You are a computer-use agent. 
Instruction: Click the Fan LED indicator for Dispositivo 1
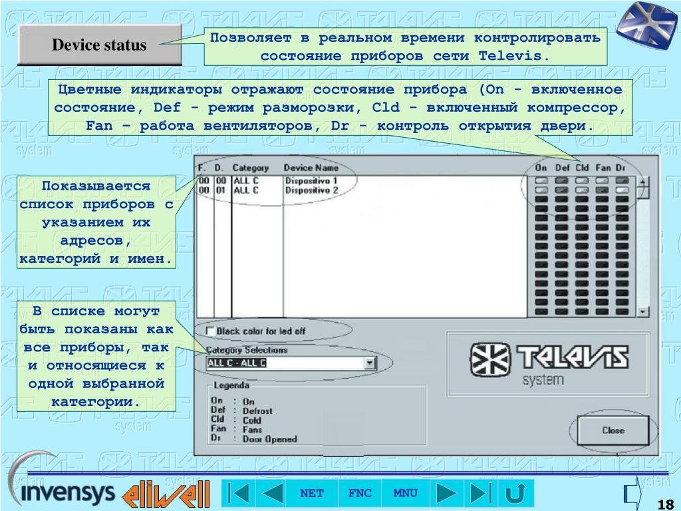602,180
